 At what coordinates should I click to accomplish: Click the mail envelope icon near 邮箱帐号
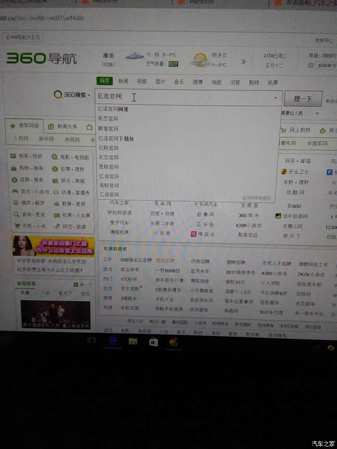click(x=311, y=65)
